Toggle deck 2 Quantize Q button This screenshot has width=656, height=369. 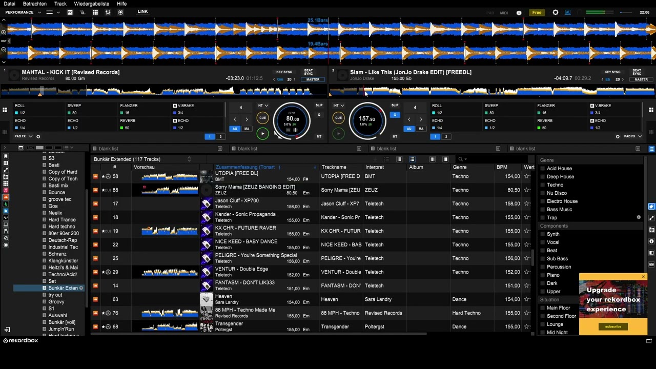(395, 115)
